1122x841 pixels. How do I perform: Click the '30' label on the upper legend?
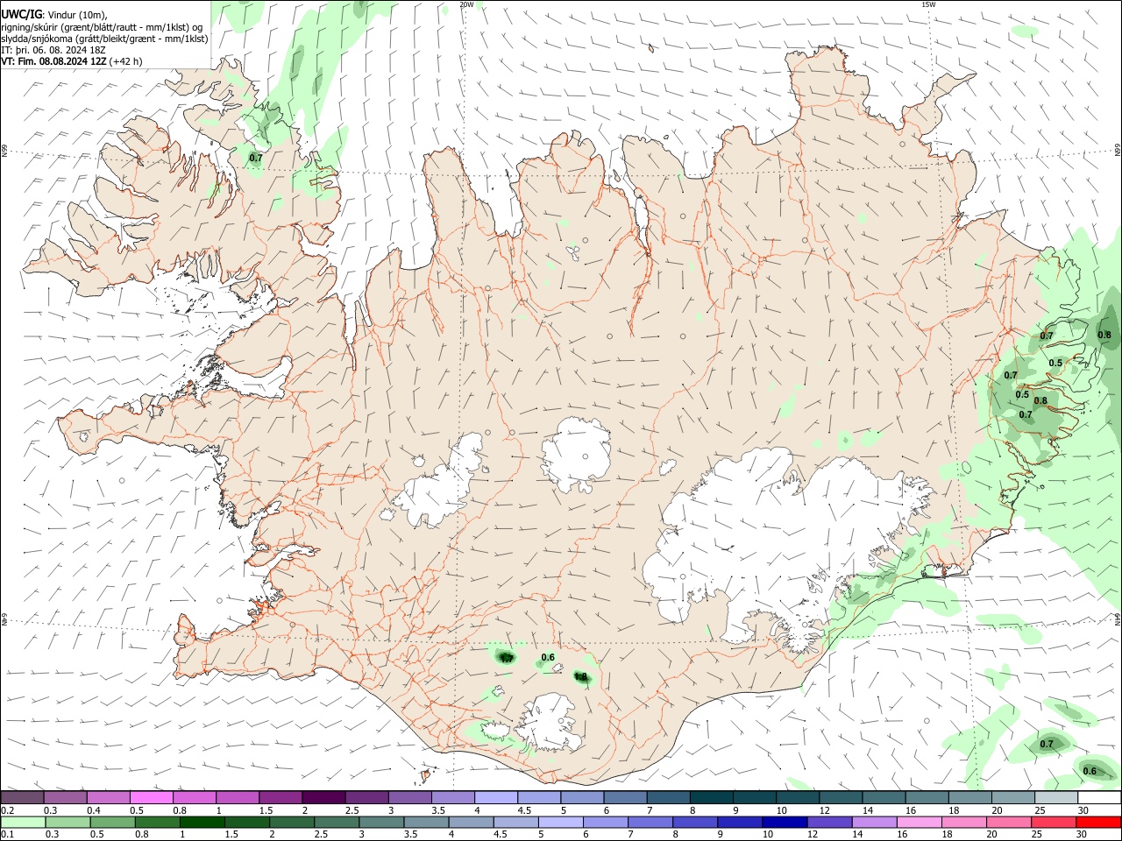point(1083,810)
